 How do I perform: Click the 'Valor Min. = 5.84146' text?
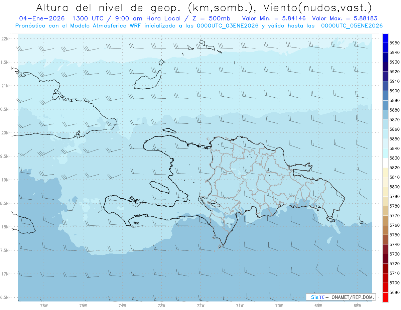click(x=275, y=18)
